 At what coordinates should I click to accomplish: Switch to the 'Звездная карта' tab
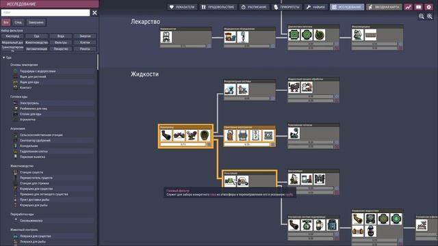[384, 7]
